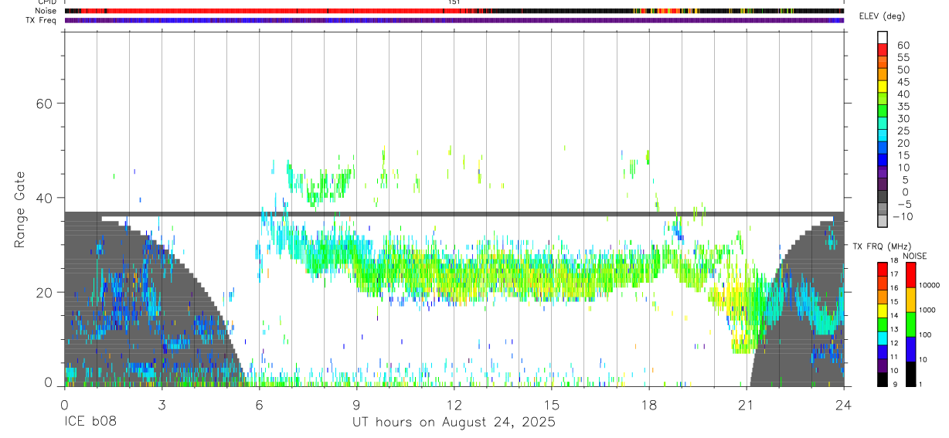The width and height of the screenshot is (949, 438).
Task: Click the 'TX Freq' strip label at top left
Action: [x=41, y=20]
